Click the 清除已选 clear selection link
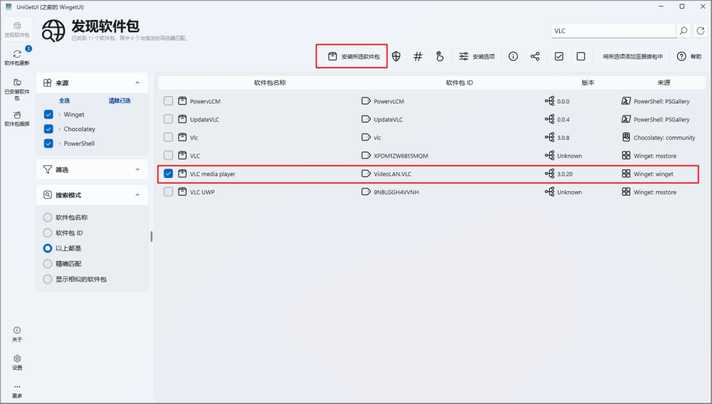Image resolution: width=712 pixels, height=404 pixels. pyautogui.click(x=119, y=100)
